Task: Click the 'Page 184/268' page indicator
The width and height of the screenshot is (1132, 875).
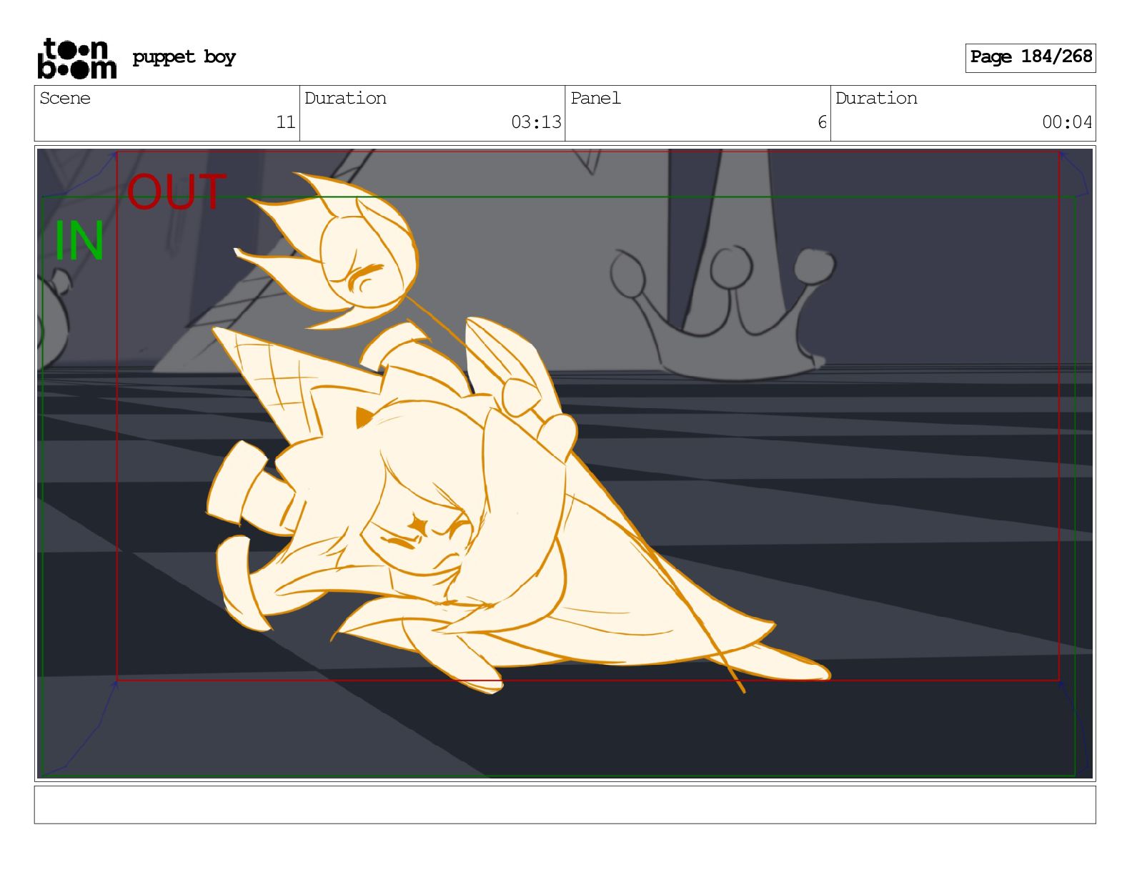Action: (x=1031, y=57)
